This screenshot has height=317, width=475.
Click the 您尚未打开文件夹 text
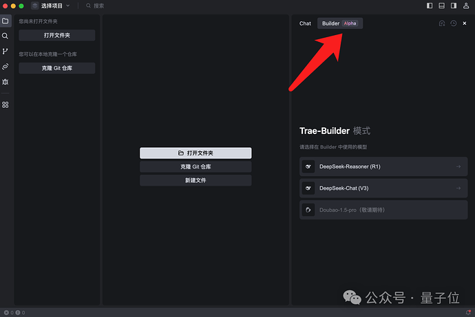tap(38, 21)
